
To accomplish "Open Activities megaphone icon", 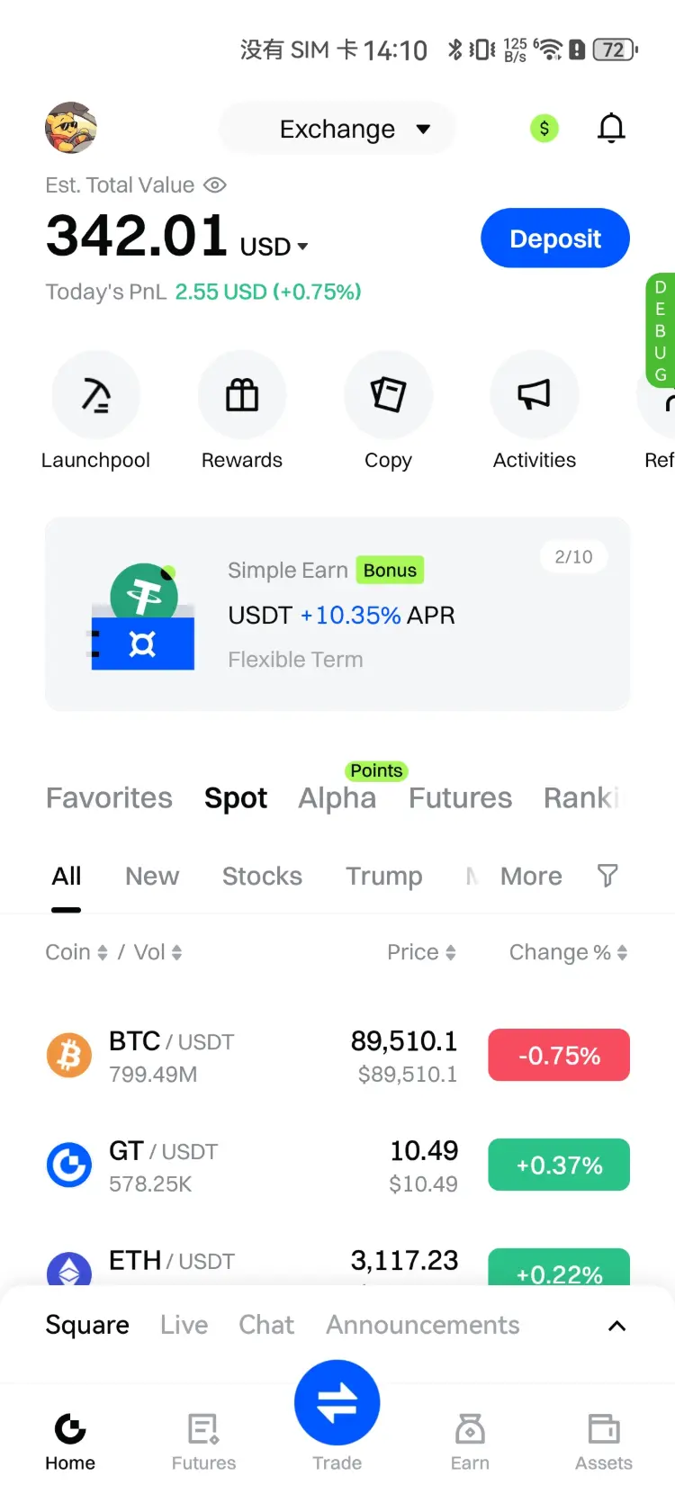I will click(x=534, y=395).
